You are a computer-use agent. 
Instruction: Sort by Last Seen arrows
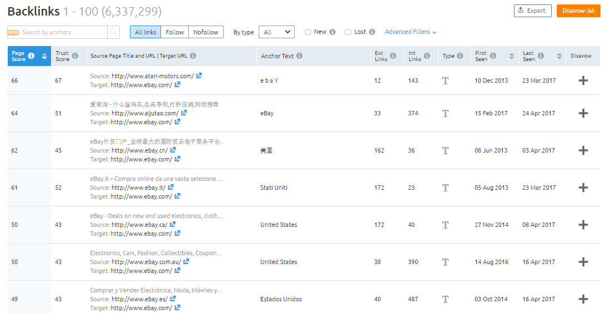(559, 56)
